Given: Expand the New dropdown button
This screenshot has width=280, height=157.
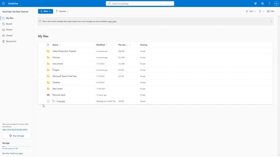Looking at the screenshot, I should (45, 11).
